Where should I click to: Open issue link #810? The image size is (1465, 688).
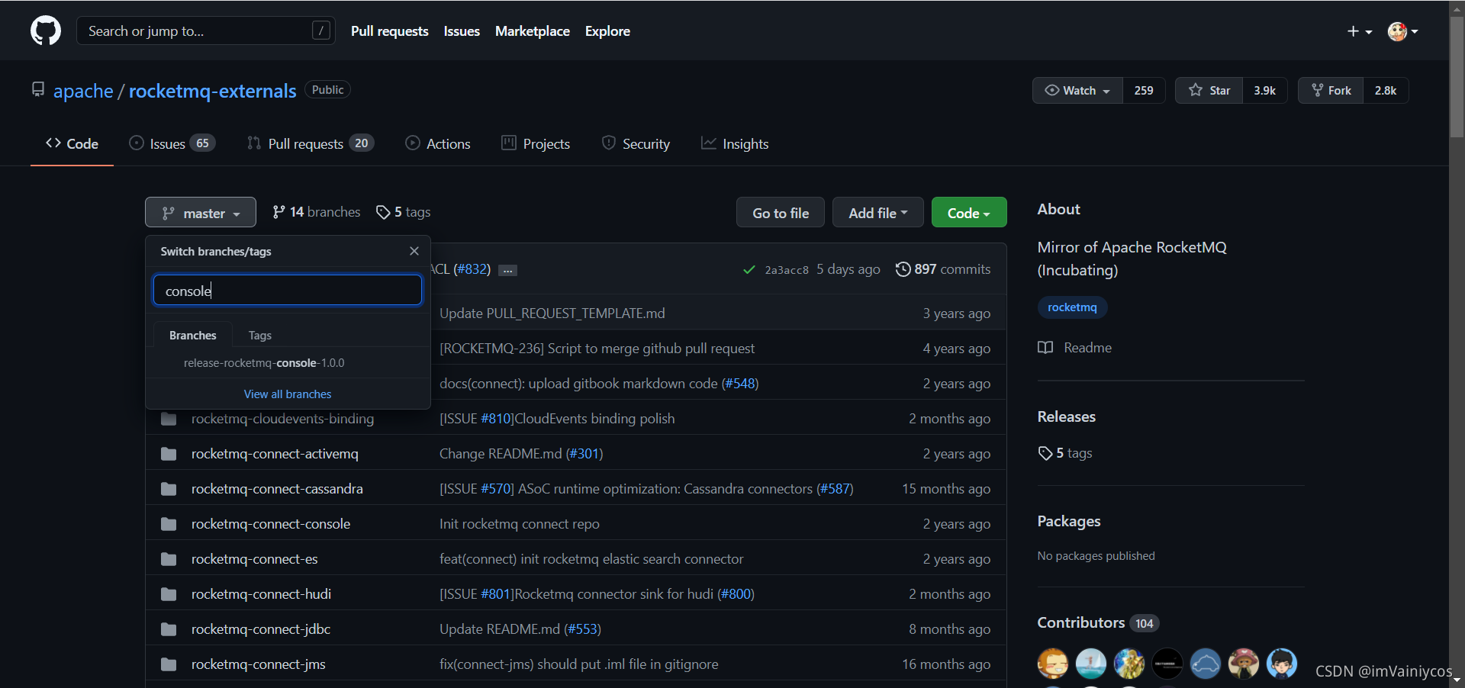click(496, 419)
